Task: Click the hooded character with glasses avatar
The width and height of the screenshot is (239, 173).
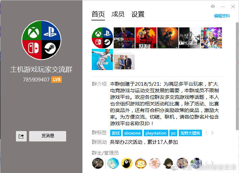Action: [169, 163]
